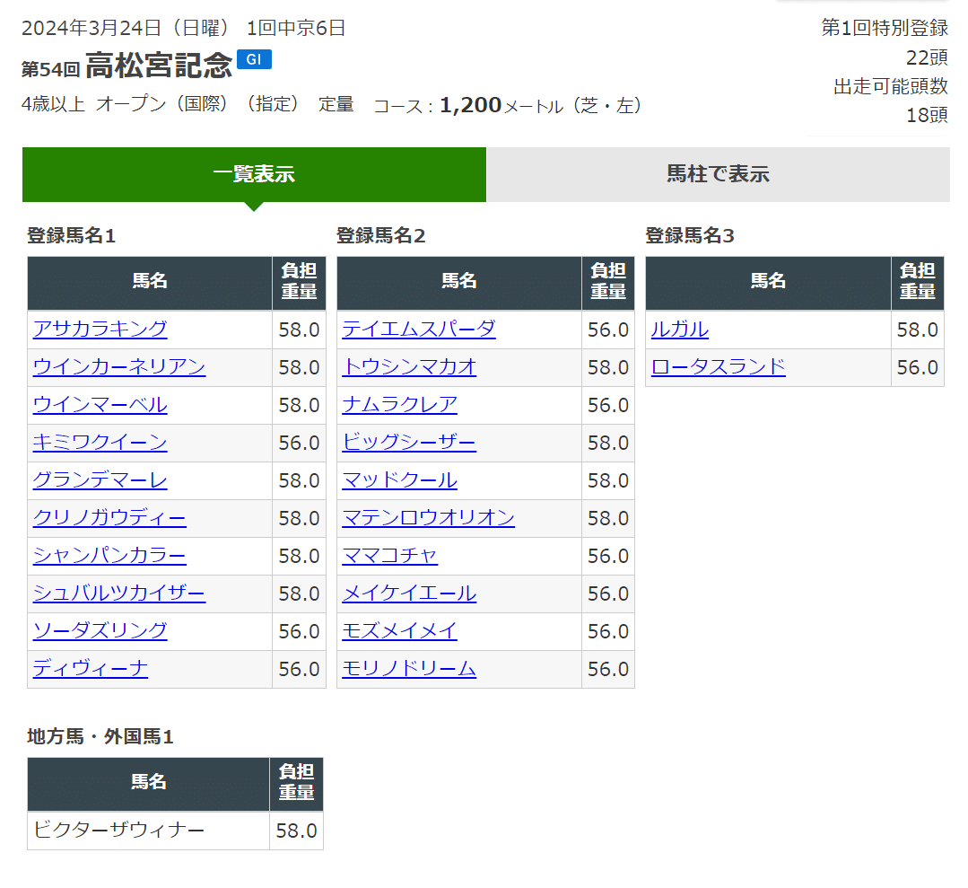
Task: Open the ソーダズリング horse link
Action: click(100, 631)
